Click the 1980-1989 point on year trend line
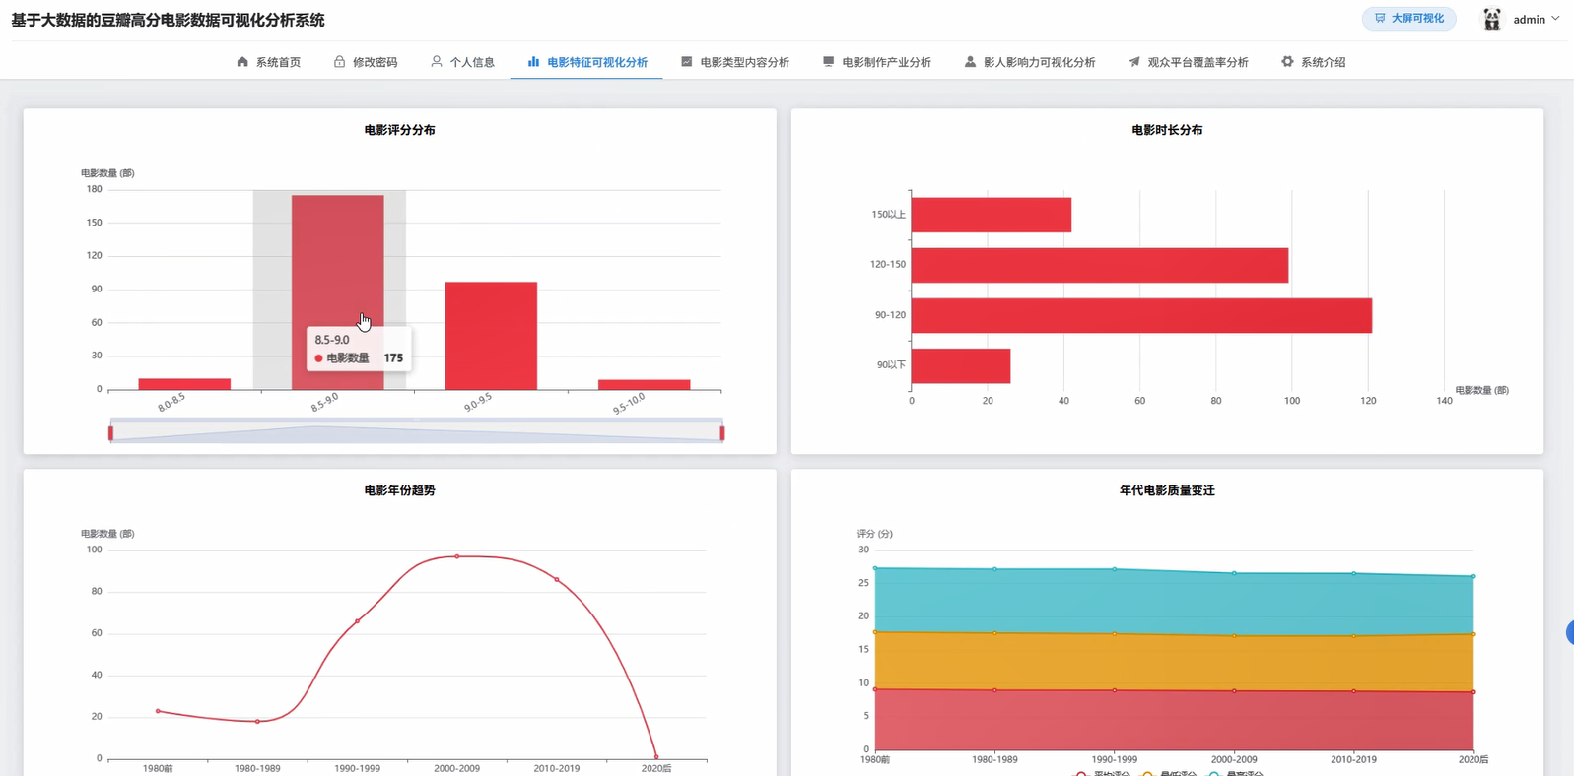Screen dimensions: 1574x776 pyautogui.click(x=257, y=722)
